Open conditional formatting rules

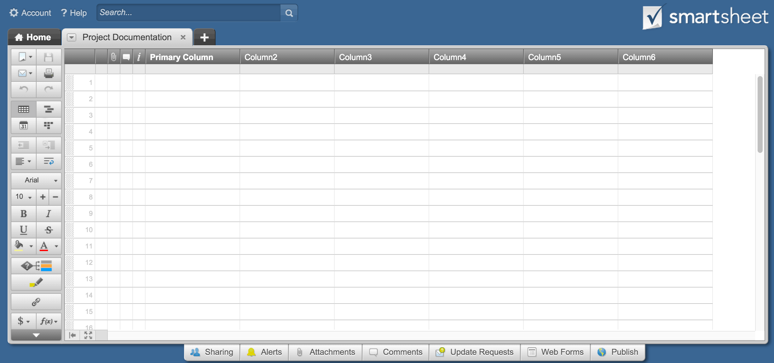[36, 266]
